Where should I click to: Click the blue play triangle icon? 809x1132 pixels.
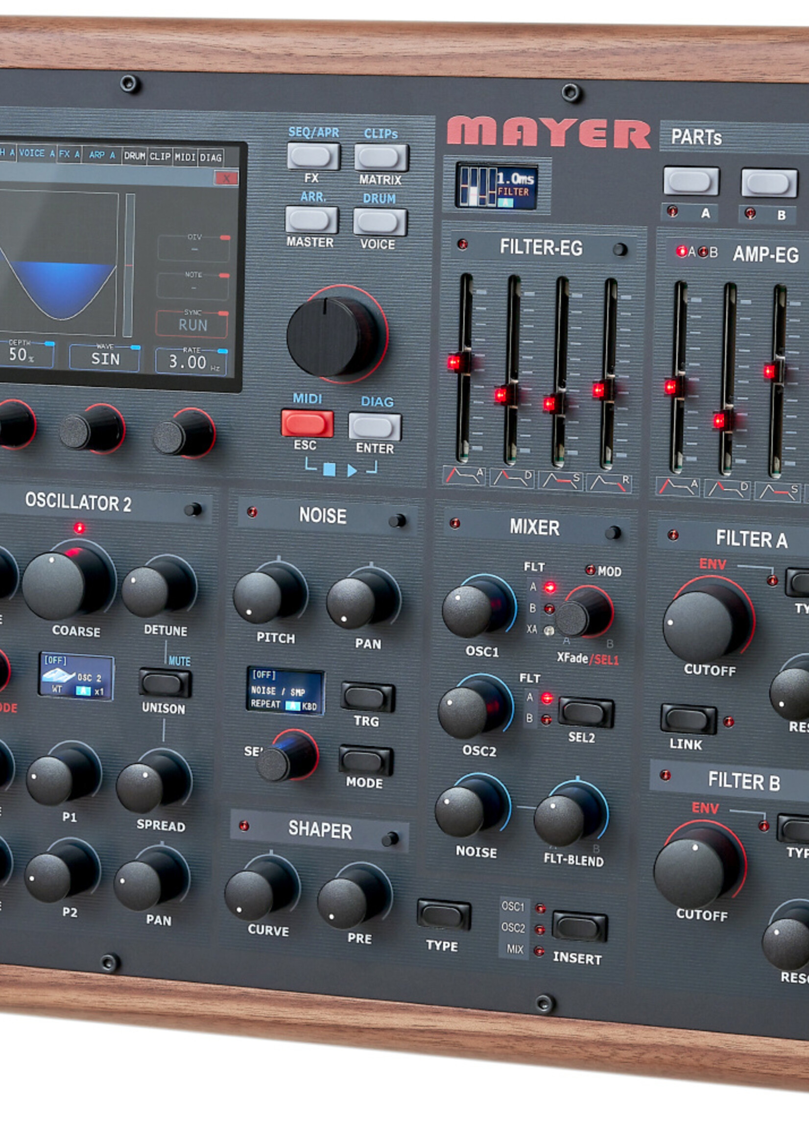pos(352,470)
